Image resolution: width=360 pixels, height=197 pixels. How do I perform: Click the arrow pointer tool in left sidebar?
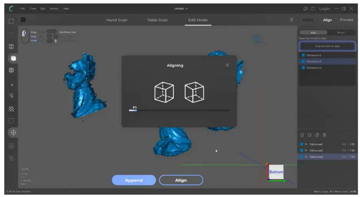coord(12,85)
